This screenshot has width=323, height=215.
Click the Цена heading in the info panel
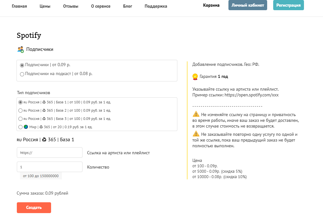coord(197,161)
